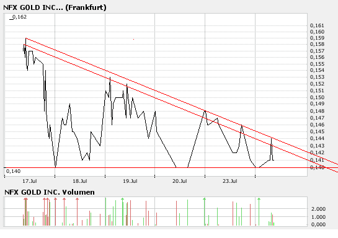The image size is (338, 238).
Task: Click the 0,159 price axis label
Action: pos(317,38)
